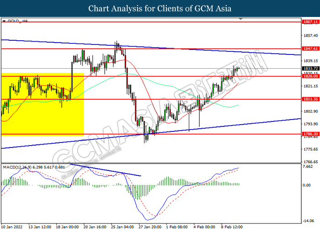This screenshot has height=229, width=320.
Task: Click the 1775.65 price axis value
Action: pyautogui.click(x=310, y=149)
